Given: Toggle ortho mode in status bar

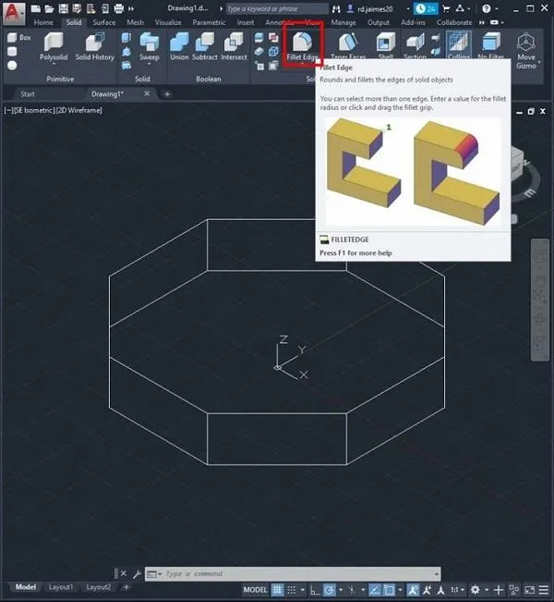Looking at the screenshot, I should pos(315,590).
